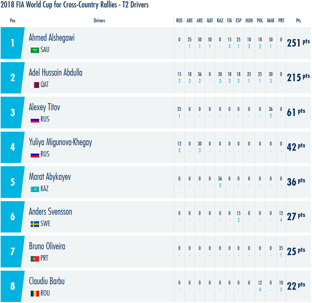Click the page title heading
The image size is (312, 303).
(x=75, y=5)
